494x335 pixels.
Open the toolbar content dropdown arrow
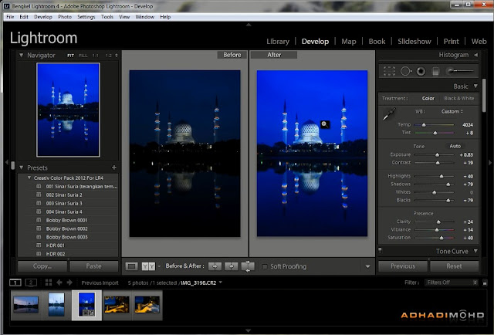[367, 266]
